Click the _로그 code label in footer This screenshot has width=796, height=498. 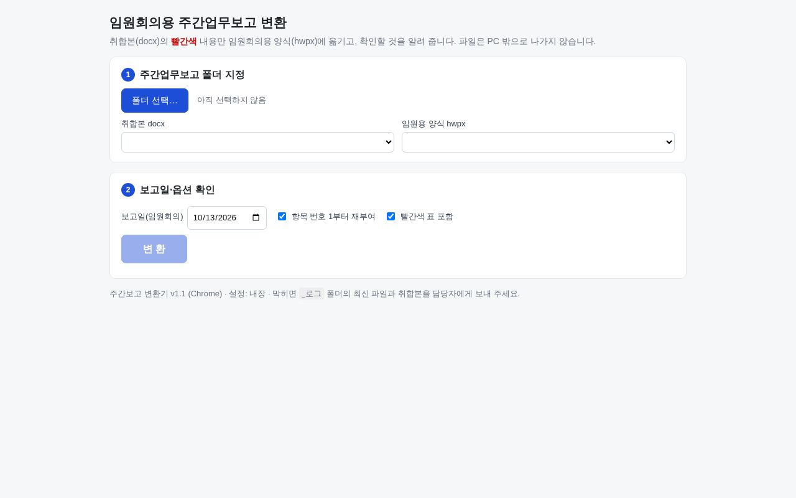pyautogui.click(x=312, y=294)
